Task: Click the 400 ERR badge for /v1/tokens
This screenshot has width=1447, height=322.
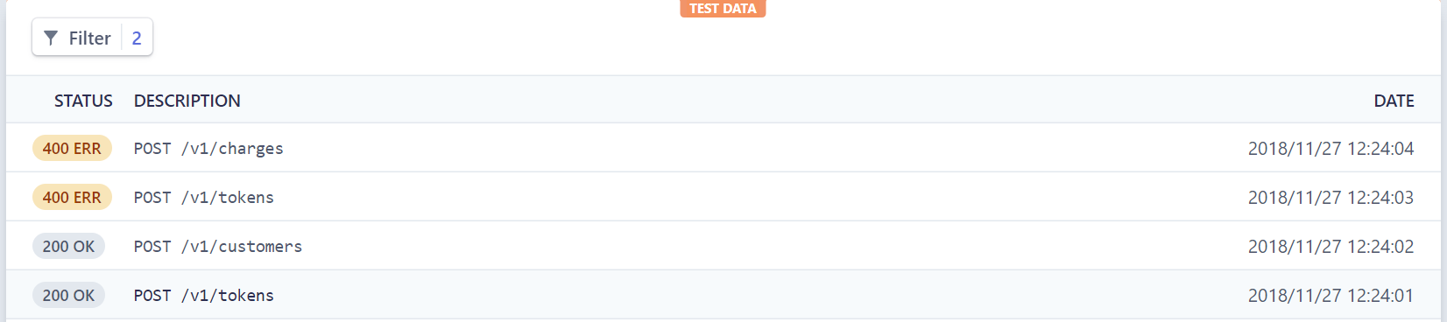Action: click(72, 197)
